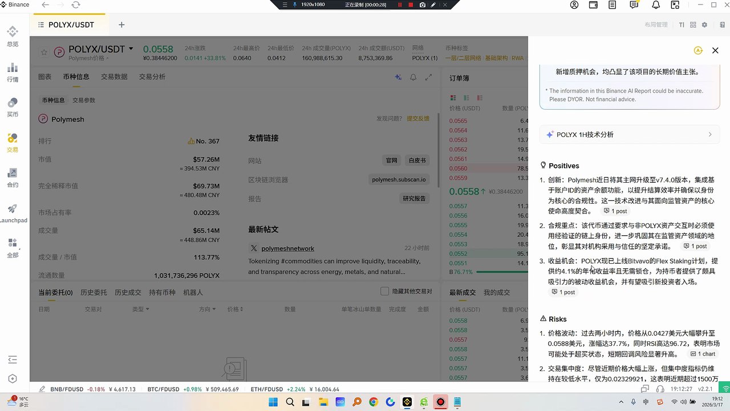This screenshot has height=411, width=730.
Task: Click the AI sparkle icon in chart tabs
Action: coord(398,77)
